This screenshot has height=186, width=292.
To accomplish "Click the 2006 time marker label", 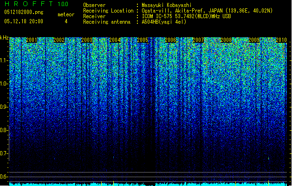I will (170, 40).
